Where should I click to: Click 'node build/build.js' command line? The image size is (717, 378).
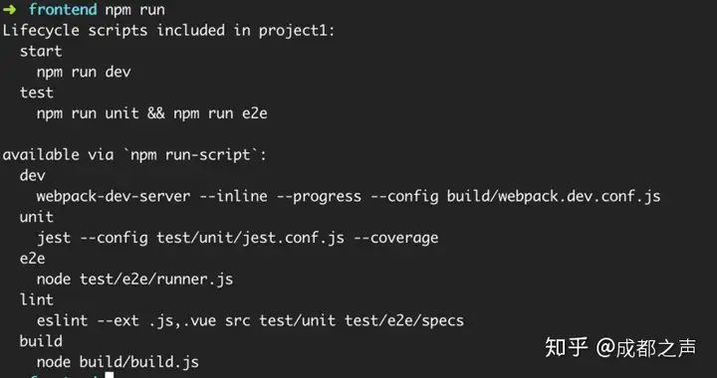118,362
